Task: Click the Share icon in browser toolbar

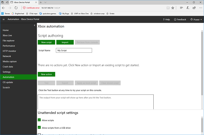Action: (194, 8)
